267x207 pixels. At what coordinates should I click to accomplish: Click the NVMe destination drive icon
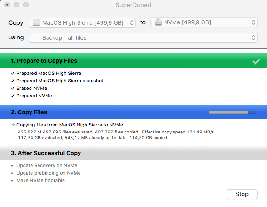(x=158, y=22)
